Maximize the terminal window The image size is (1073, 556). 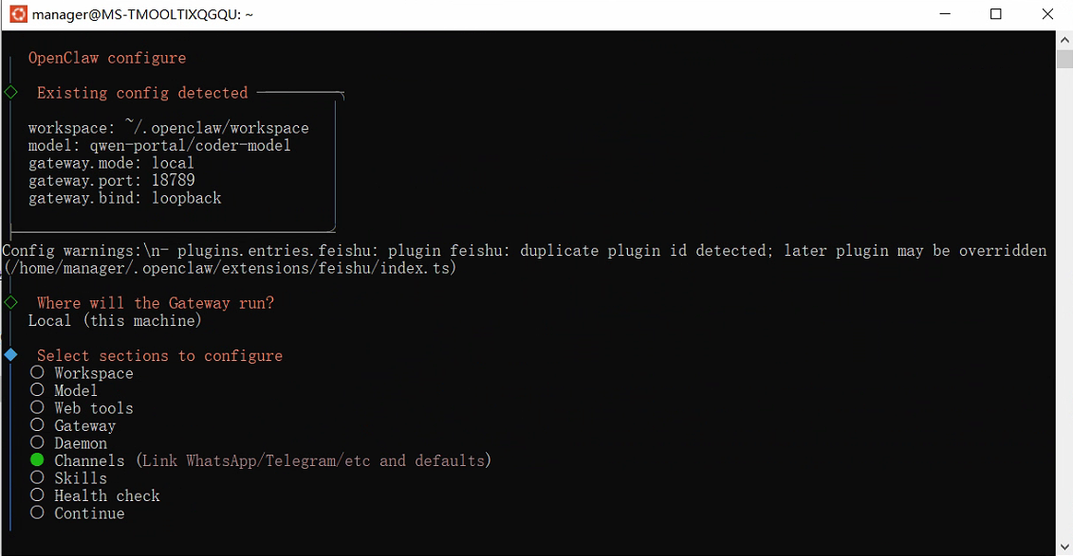point(995,14)
